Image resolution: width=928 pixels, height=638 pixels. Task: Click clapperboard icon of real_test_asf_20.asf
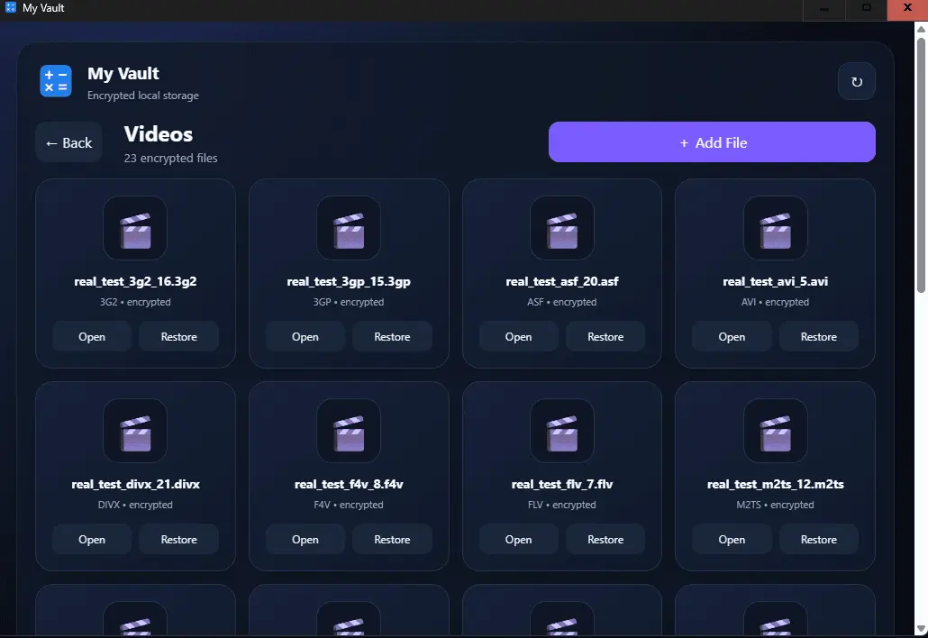pyautogui.click(x=561, y=229)
